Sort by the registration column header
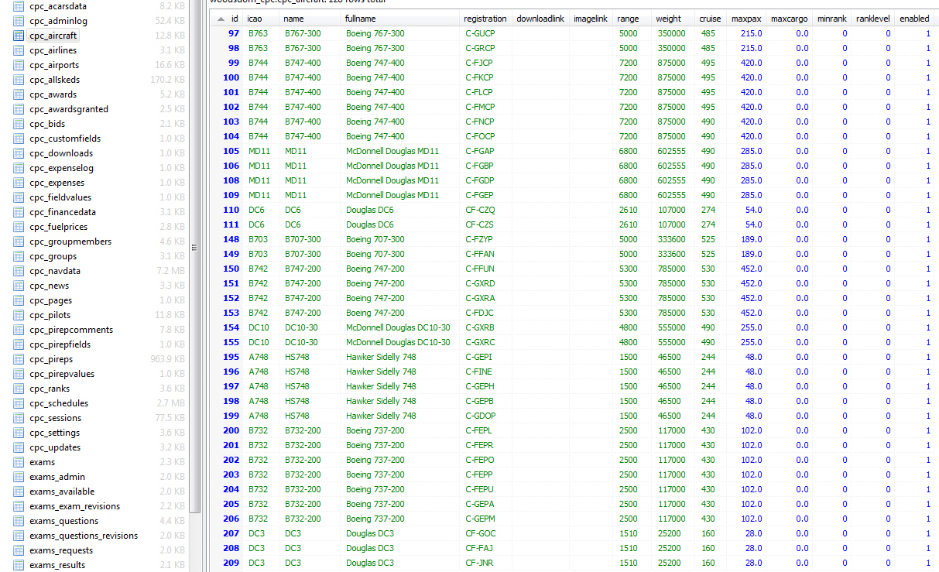Screen dimensions: 939x572 [x=485, y=19]
